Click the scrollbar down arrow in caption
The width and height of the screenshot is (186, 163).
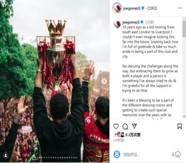[184, 117]
